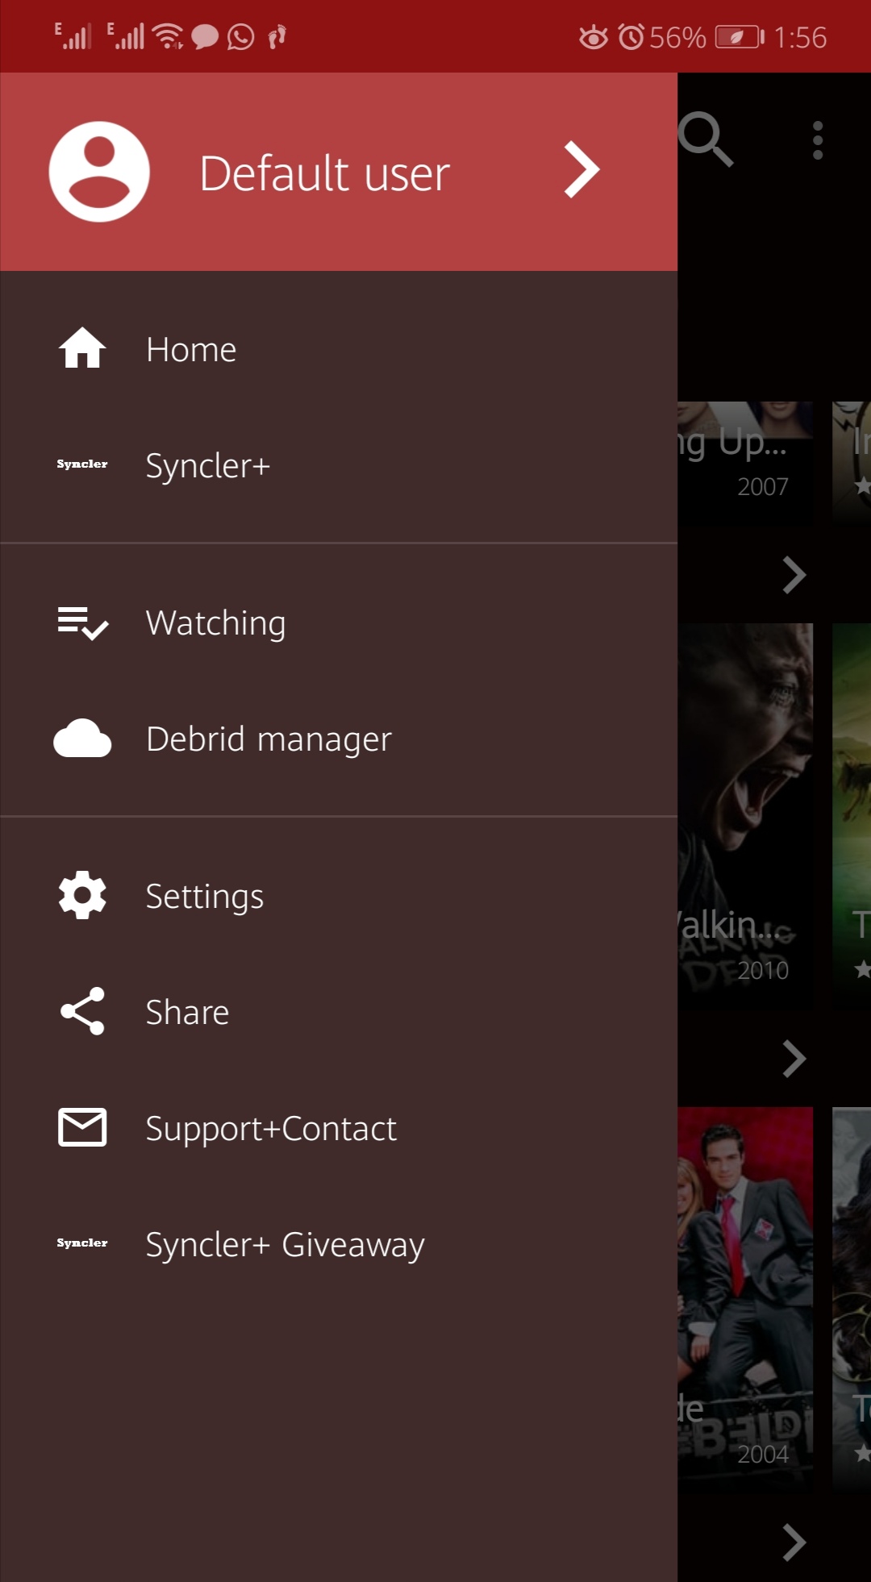Tap the default user avatar icon
Viewport: 871px width, 1582px height.
(x=99, y=172)
